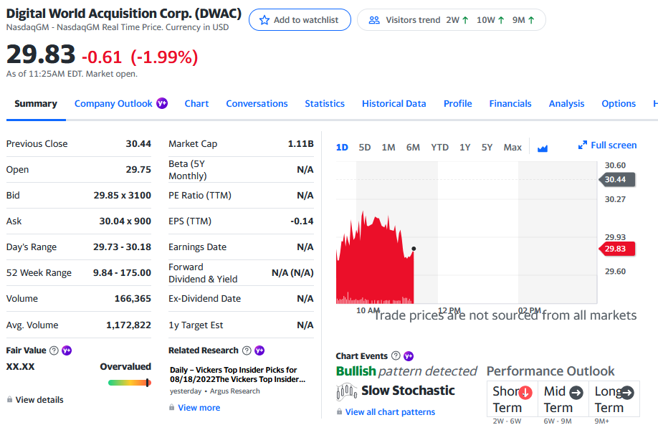This screenshot has height=425, width=658.
Task: Click the Y+ badge beside Chart Events
Action: [409, 356]
